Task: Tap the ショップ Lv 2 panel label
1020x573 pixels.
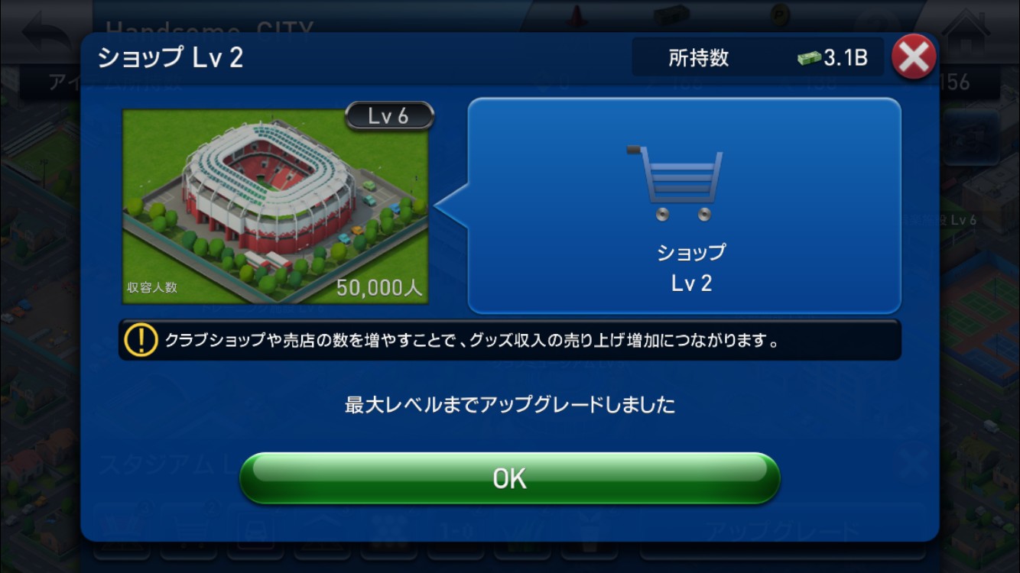Action: pos(692,267)
